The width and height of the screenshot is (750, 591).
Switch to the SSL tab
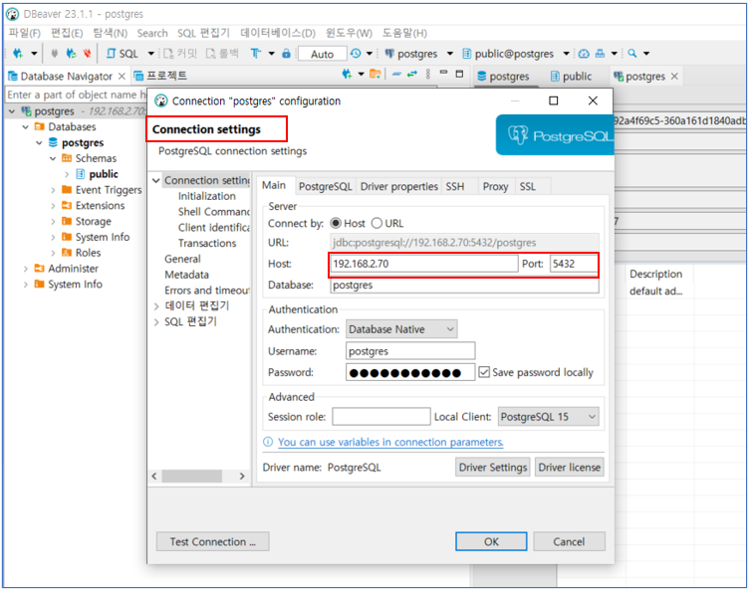pyautogui.click(x=528, y=186)
